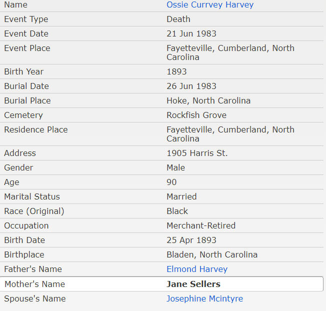Click the address 1905 Harris St.
The width and height of the screenshot is (326, 311).
[197, 153]
